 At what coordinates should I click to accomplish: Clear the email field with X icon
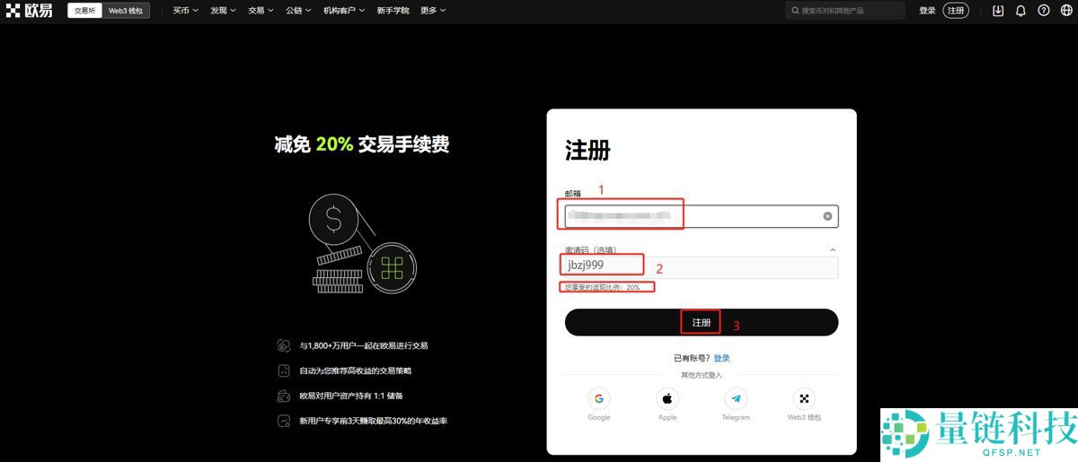pos(827,216)
